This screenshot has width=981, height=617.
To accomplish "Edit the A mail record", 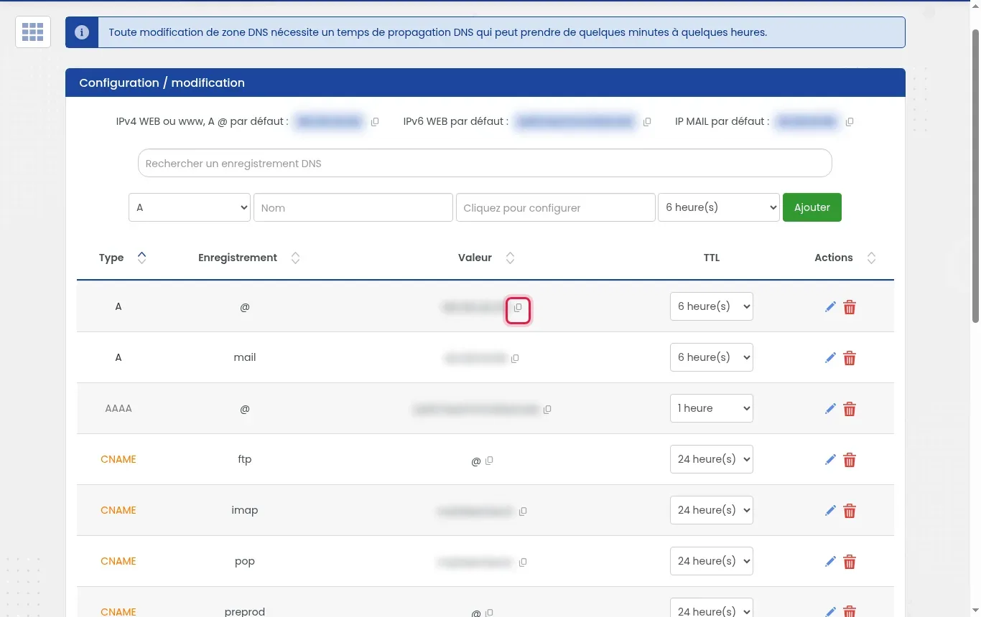I will pos(830,358).
